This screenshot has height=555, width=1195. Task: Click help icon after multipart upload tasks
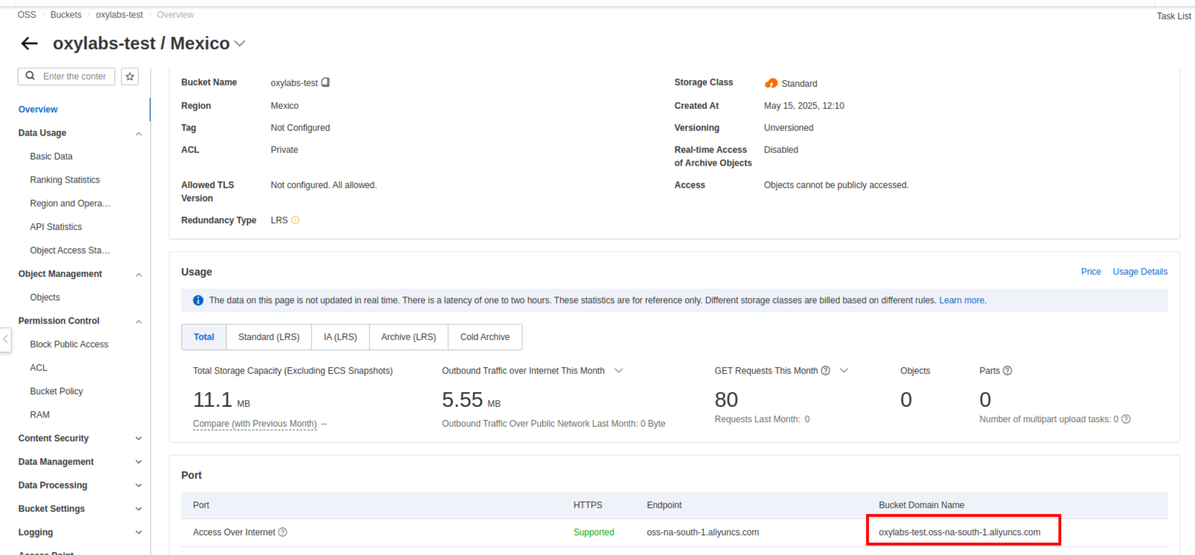(x=1126, y=419)
